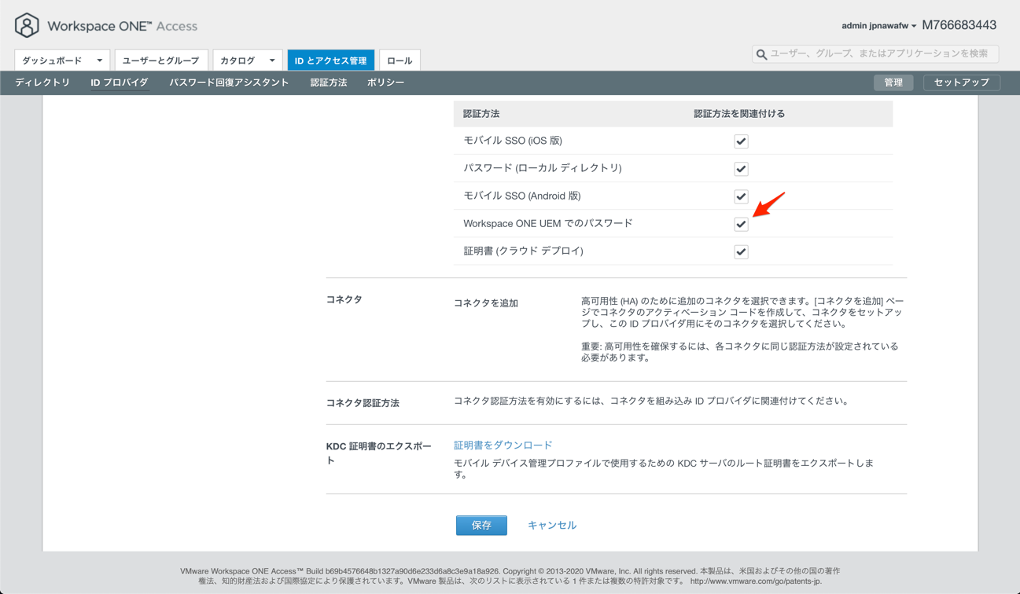1020x594 pixels.
Task: Click the 認証方法を関連付ける column header
Action: point(739,114)
